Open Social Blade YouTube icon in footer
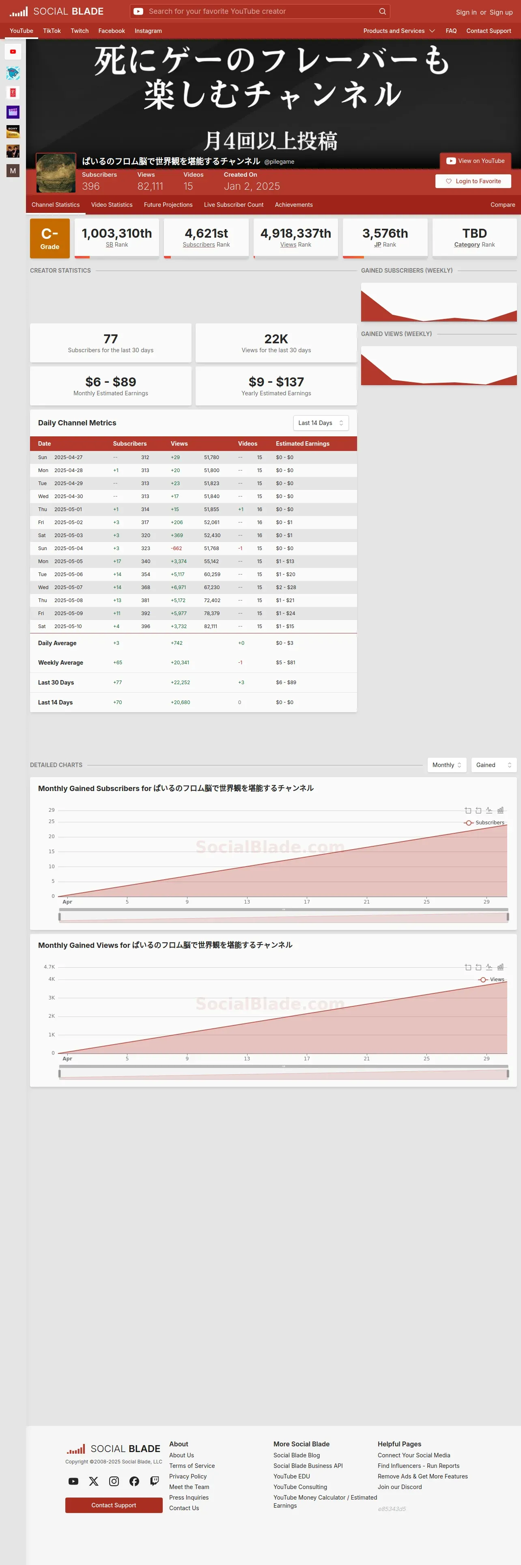This screenshot has height=1565, width=521. (x=73, y=1481)
